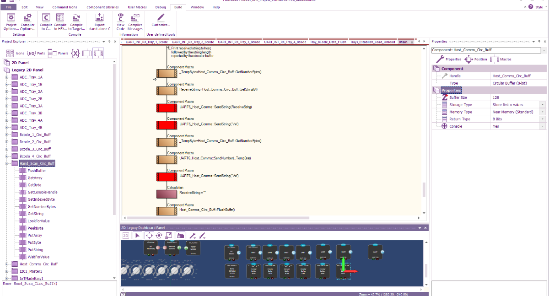Image resolution: width=549 pixels, height=296 pixels.
Task: Select Ports view in Project Explorer
Action: 37,54
